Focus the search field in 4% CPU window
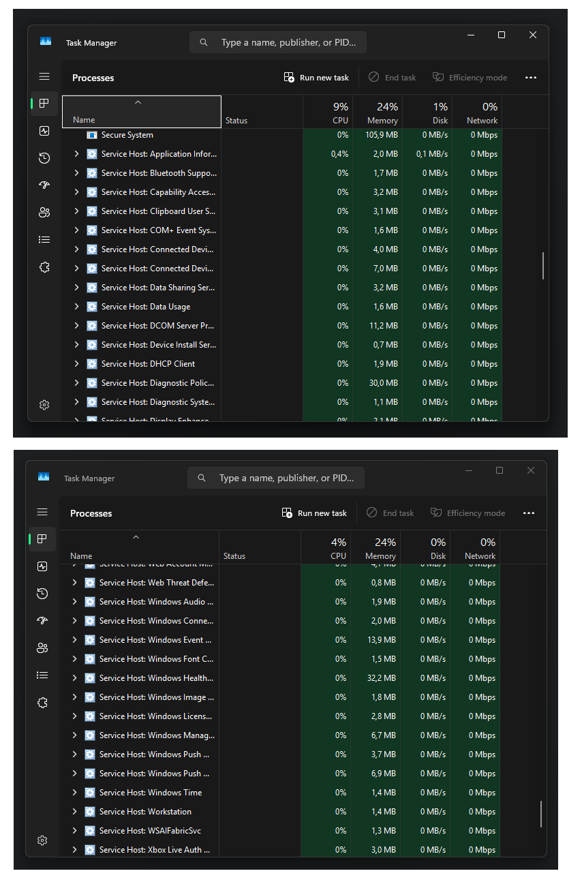The width and height of the screenshot is (582, 884). (x=276, y=478)
